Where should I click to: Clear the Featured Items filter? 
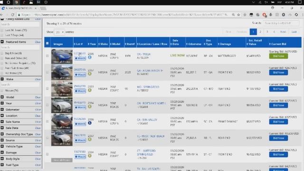[38, 42]
